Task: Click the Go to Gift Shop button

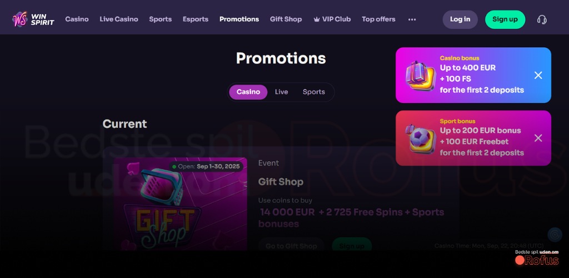Action: click(291, 246)
